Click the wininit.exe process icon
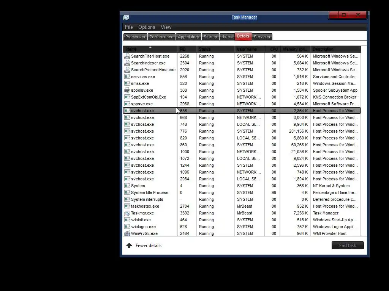This screenshot has width=389, height=291. pos(127,220)
